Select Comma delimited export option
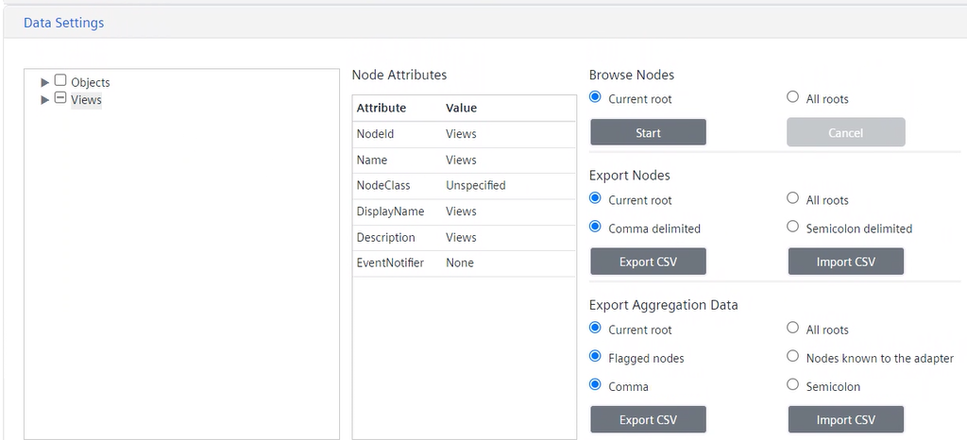Screen dimensions: 967x440 595,227
